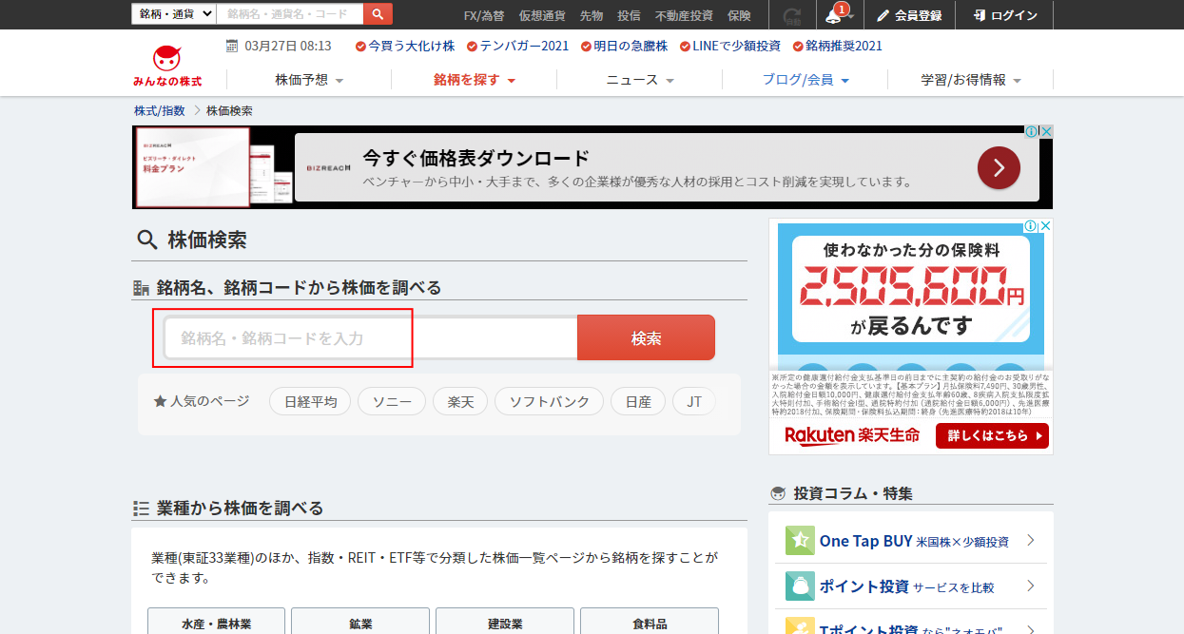This screenshot has width=1184, height=634.
Task: Select the JT popular page chip
Action: 694,401
